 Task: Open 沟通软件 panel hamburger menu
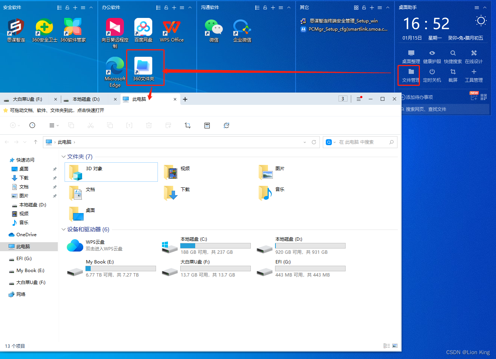[281, 7]
